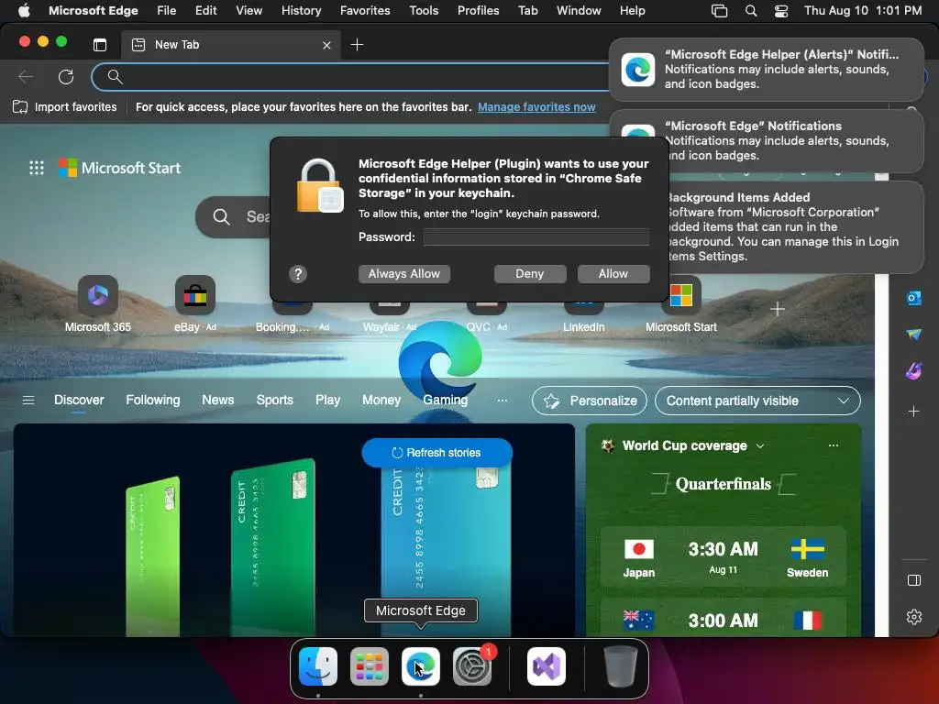The image size is (939, 704).
Task: Open the Microsoft Start app launcher grid
Action: 37,168
